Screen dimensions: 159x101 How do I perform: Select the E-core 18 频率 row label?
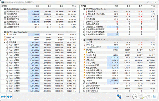(14, 91)
